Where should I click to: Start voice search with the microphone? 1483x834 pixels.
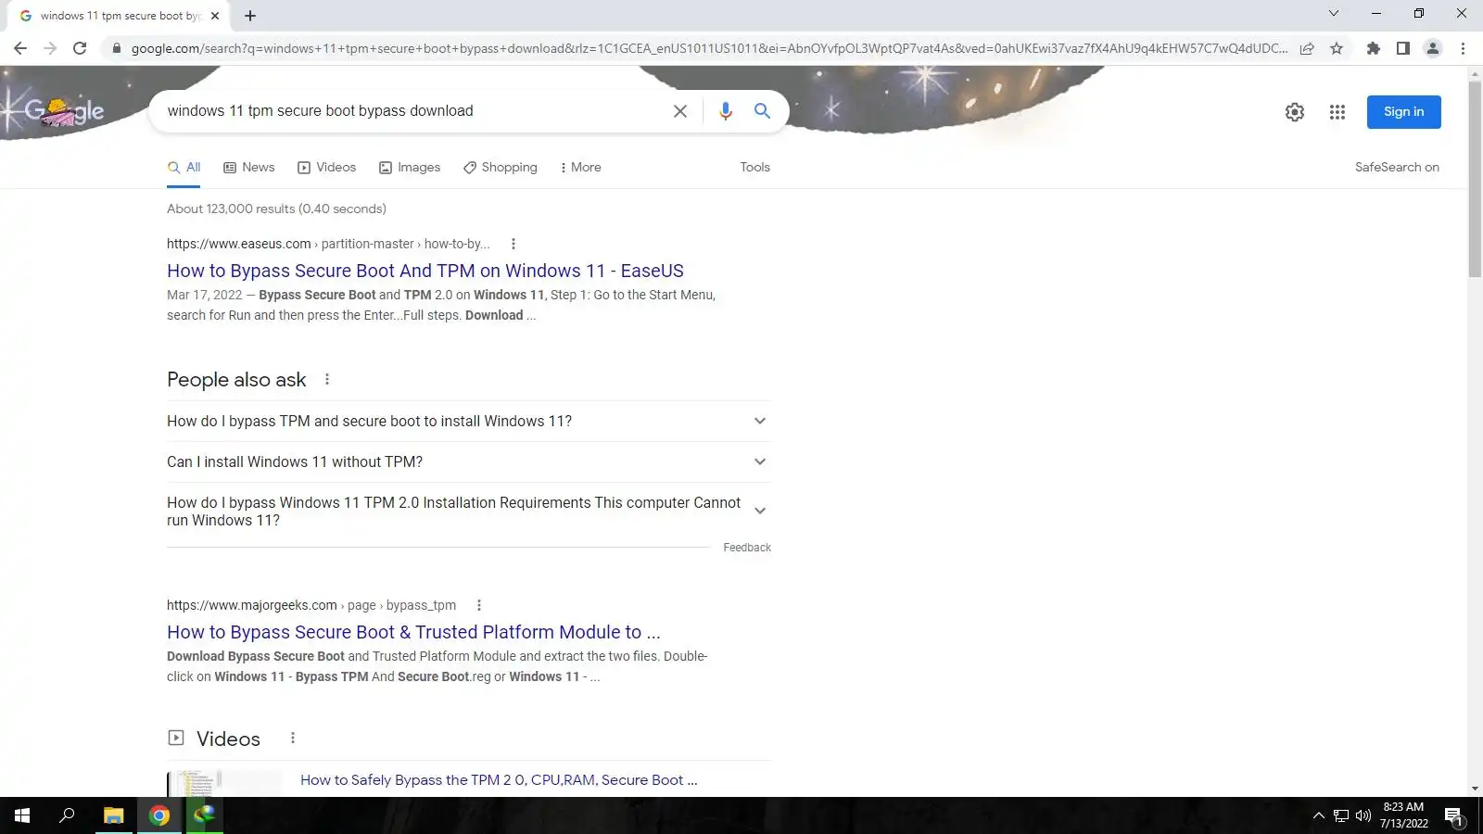tap(725, 111)
